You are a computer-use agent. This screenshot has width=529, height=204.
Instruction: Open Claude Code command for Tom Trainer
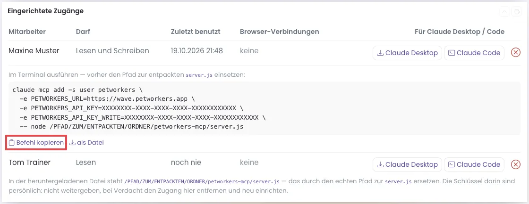point(474,164)
